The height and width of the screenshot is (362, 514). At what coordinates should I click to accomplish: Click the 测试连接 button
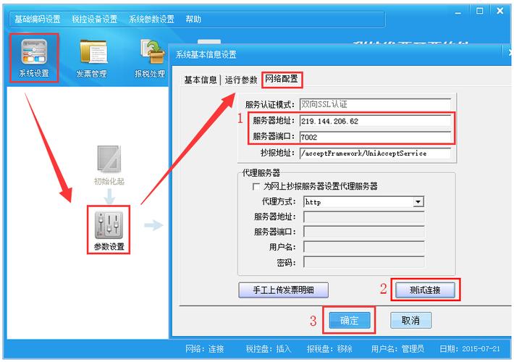425,290
